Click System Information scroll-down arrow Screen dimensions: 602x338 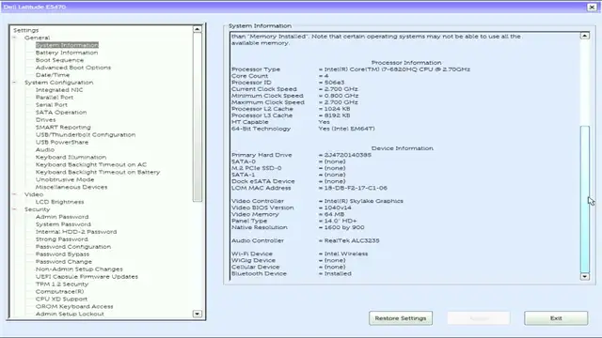pyautogui.click(x=585, y=276)
